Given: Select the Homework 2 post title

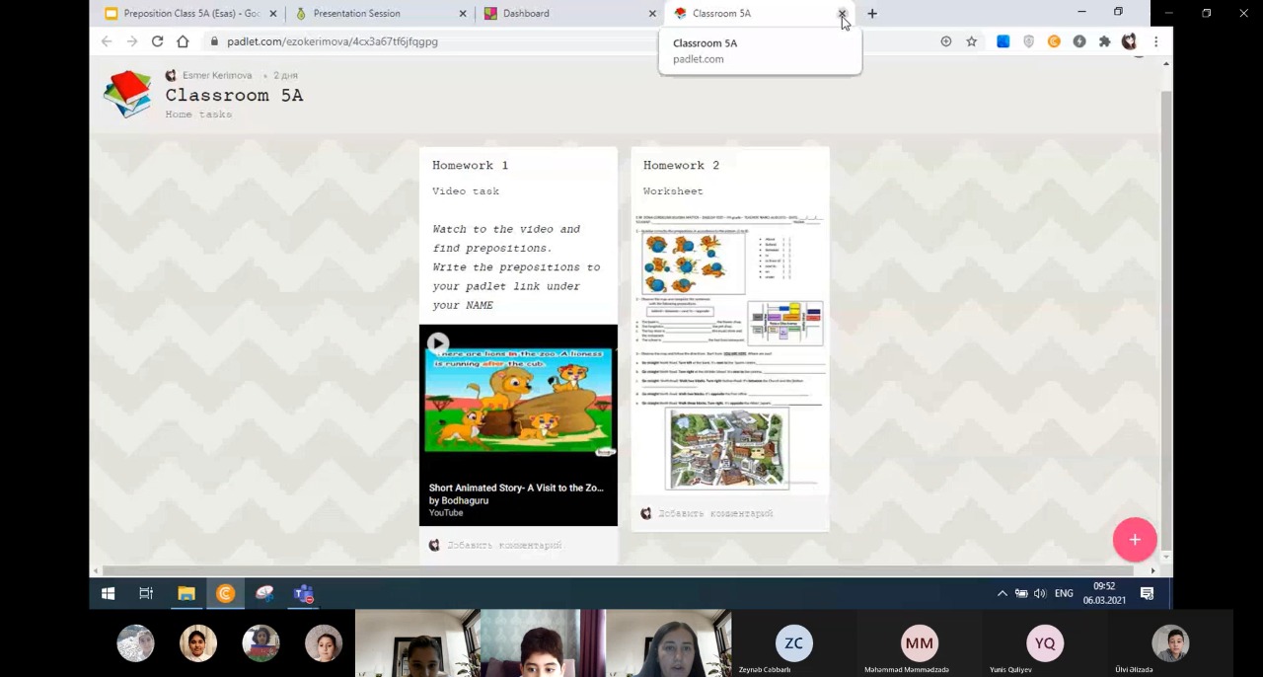Looking at the screenshot, I should click(x=681, y=165).
